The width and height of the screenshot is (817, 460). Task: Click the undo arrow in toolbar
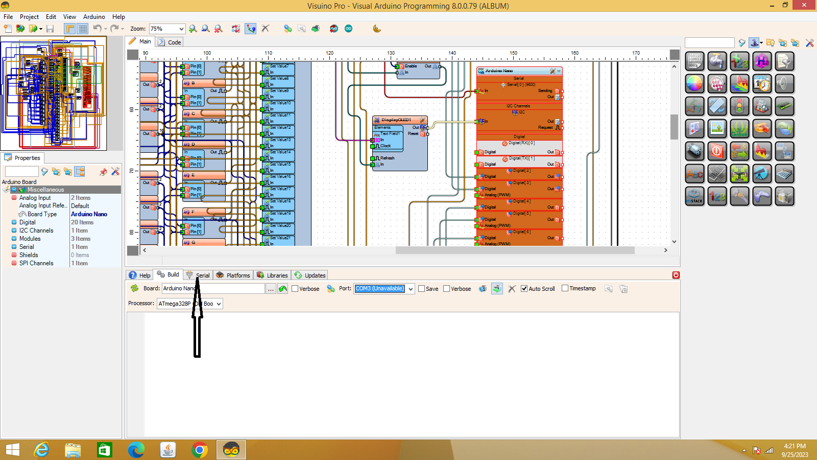click(97, 29)
